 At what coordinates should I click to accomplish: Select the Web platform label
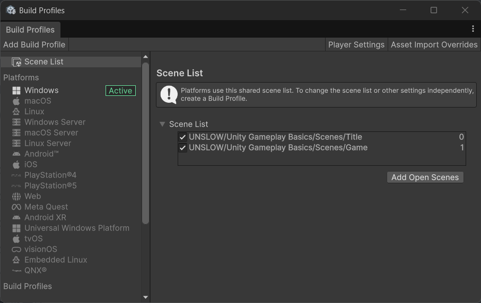(32, 197)
